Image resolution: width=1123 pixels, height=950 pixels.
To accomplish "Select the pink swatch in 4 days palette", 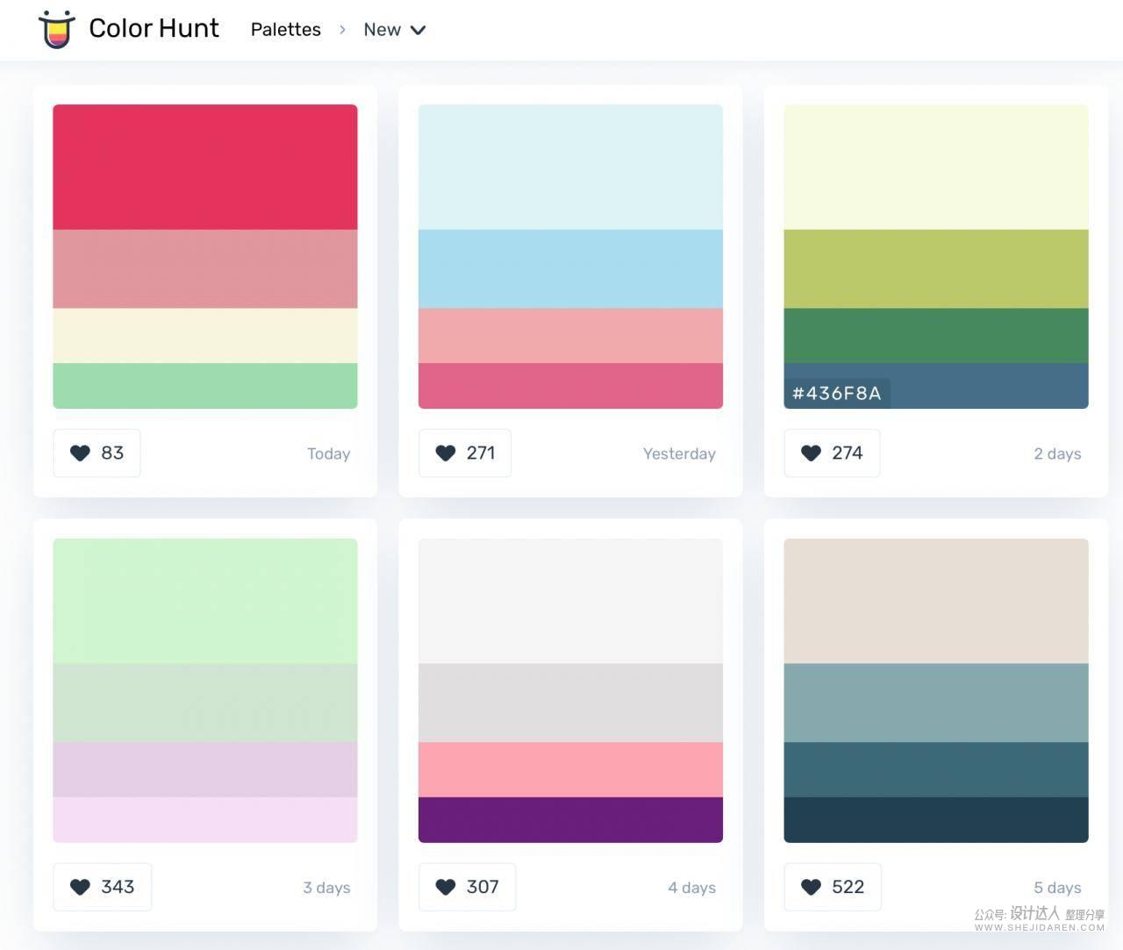I will coord(570,770).
